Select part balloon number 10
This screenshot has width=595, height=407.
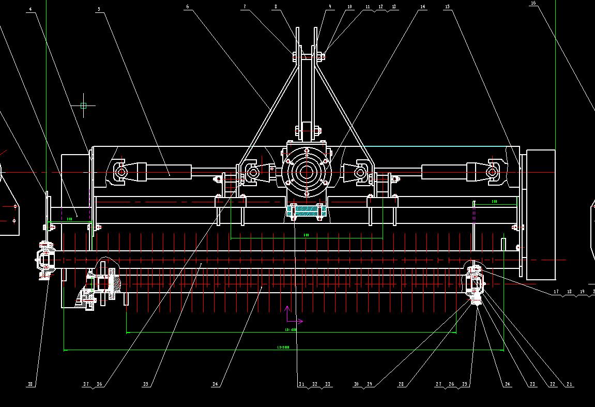click(x=349, y=6)
